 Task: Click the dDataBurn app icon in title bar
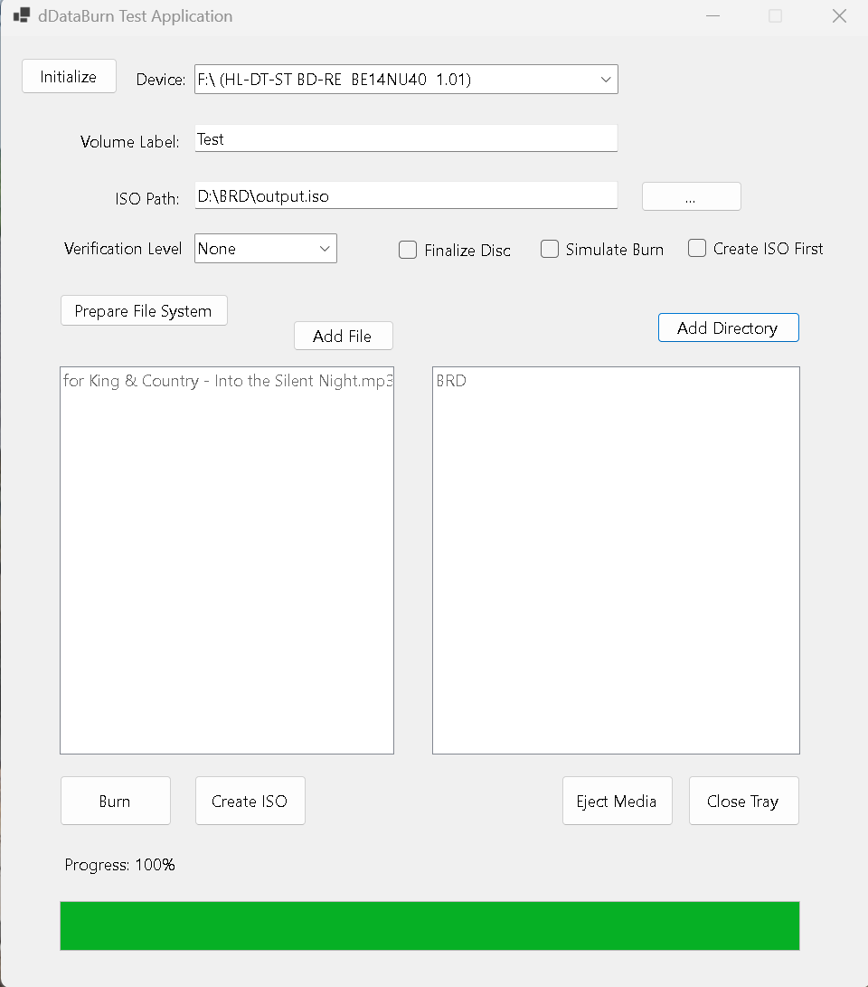tap(22, 15)
